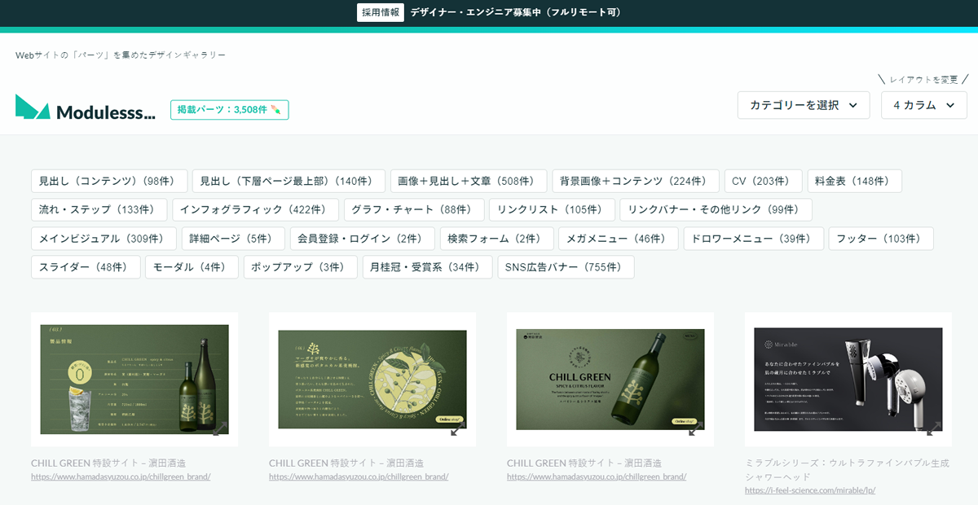The height and width of the screenshot is (505, 978).
Task: Click expand icon on CHILL GREEN SPICY & CITRUS FLAVOR image
Action: (696, 428)
